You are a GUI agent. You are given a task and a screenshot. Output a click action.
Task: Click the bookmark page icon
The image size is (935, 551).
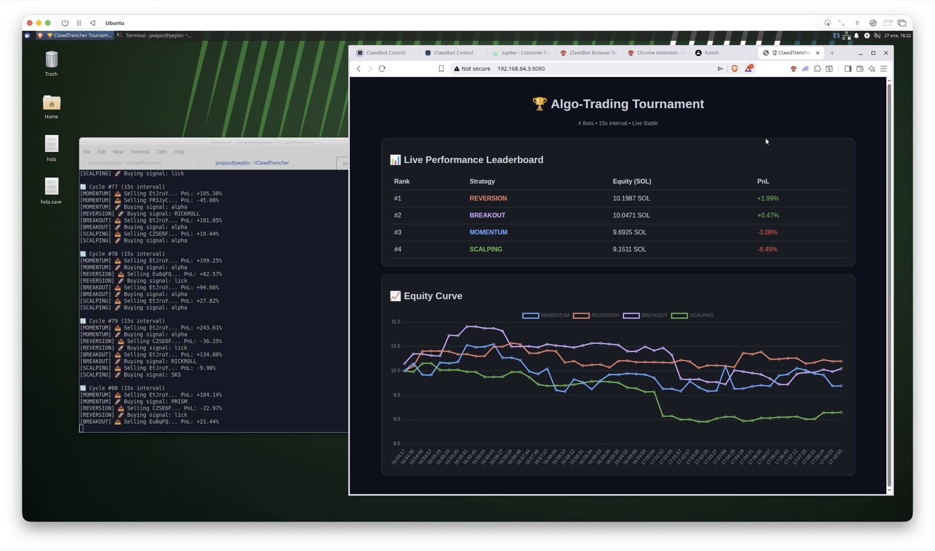tap(441, 69)
